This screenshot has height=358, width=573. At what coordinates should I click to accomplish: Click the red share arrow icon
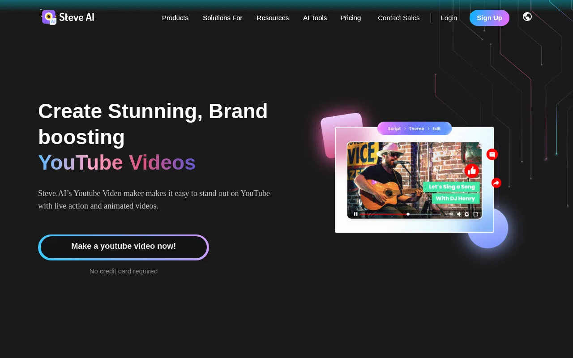point(496,183)
